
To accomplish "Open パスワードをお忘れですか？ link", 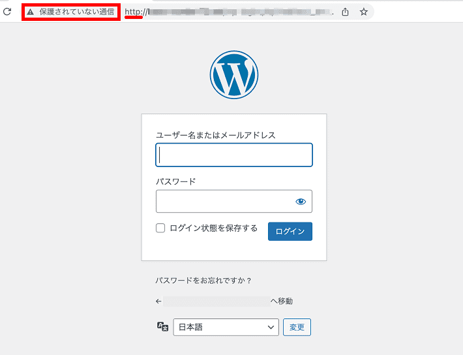I will click(203, 280).
